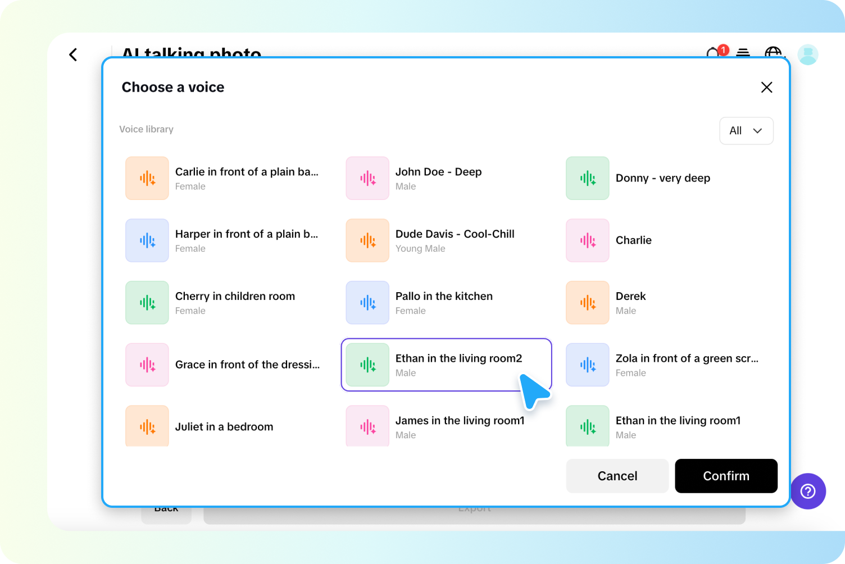The width and height of the screenshot is (845, 564).
Task: Click the Derek voice waveform icon
Action: (587, 302)
